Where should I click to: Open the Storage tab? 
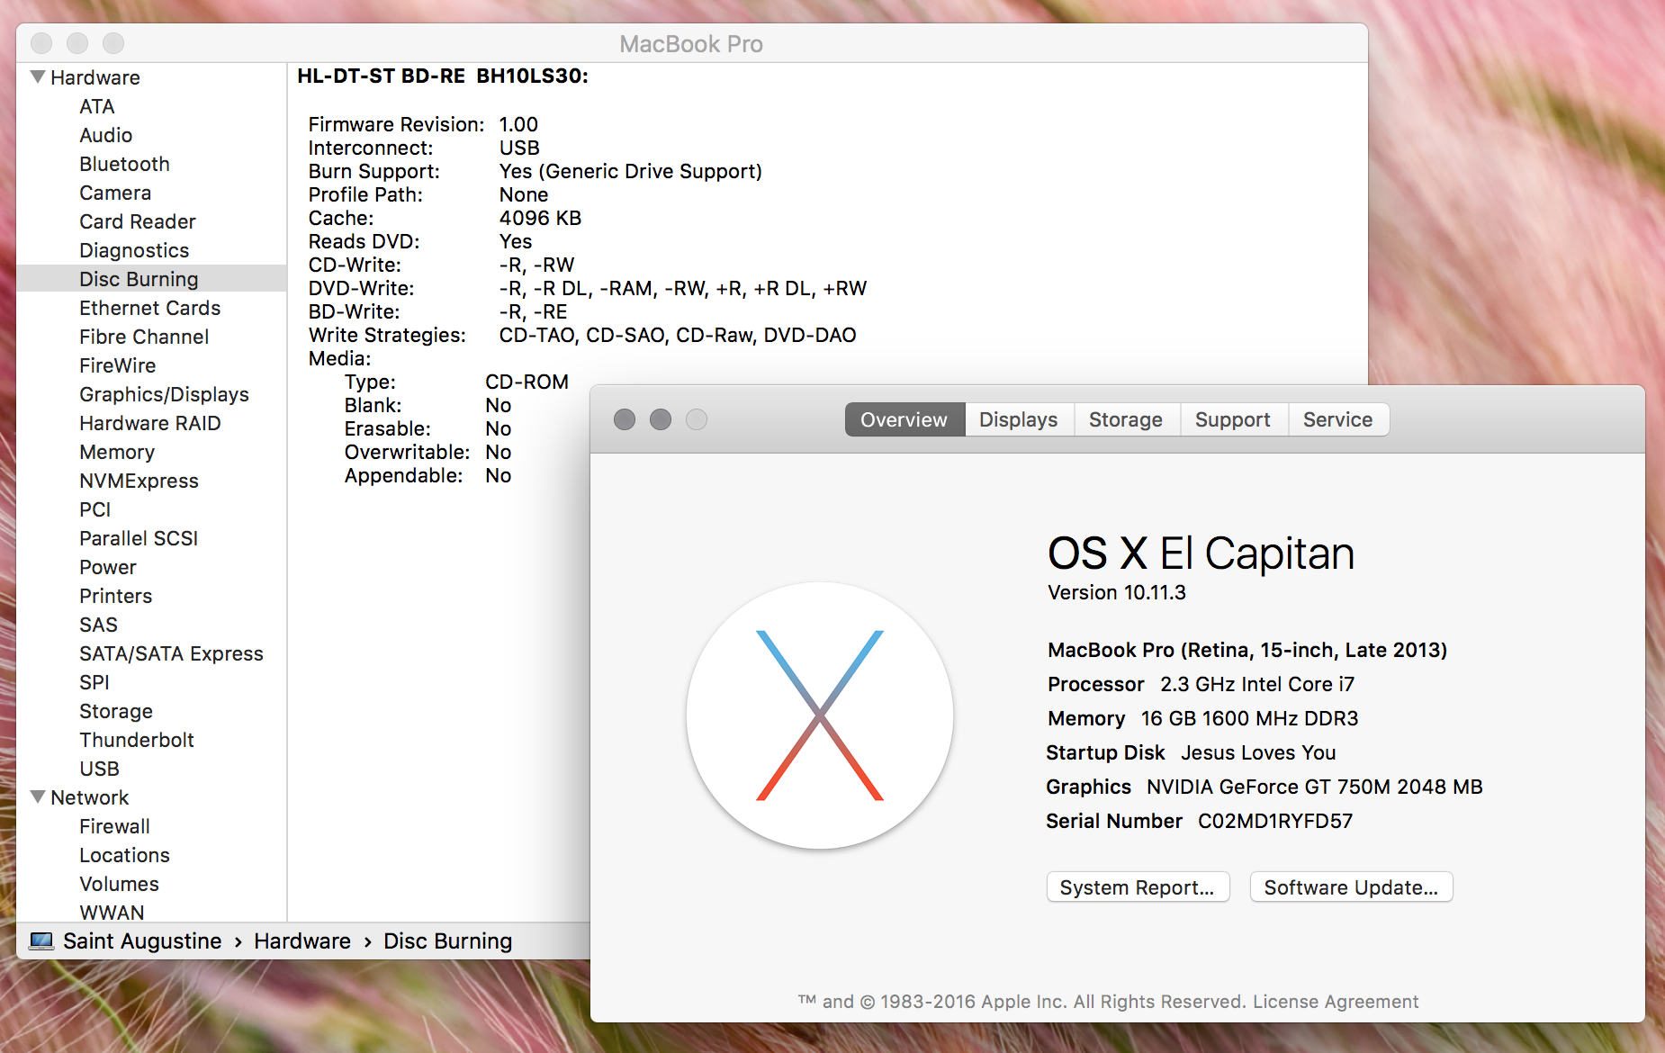point(1126,419)
